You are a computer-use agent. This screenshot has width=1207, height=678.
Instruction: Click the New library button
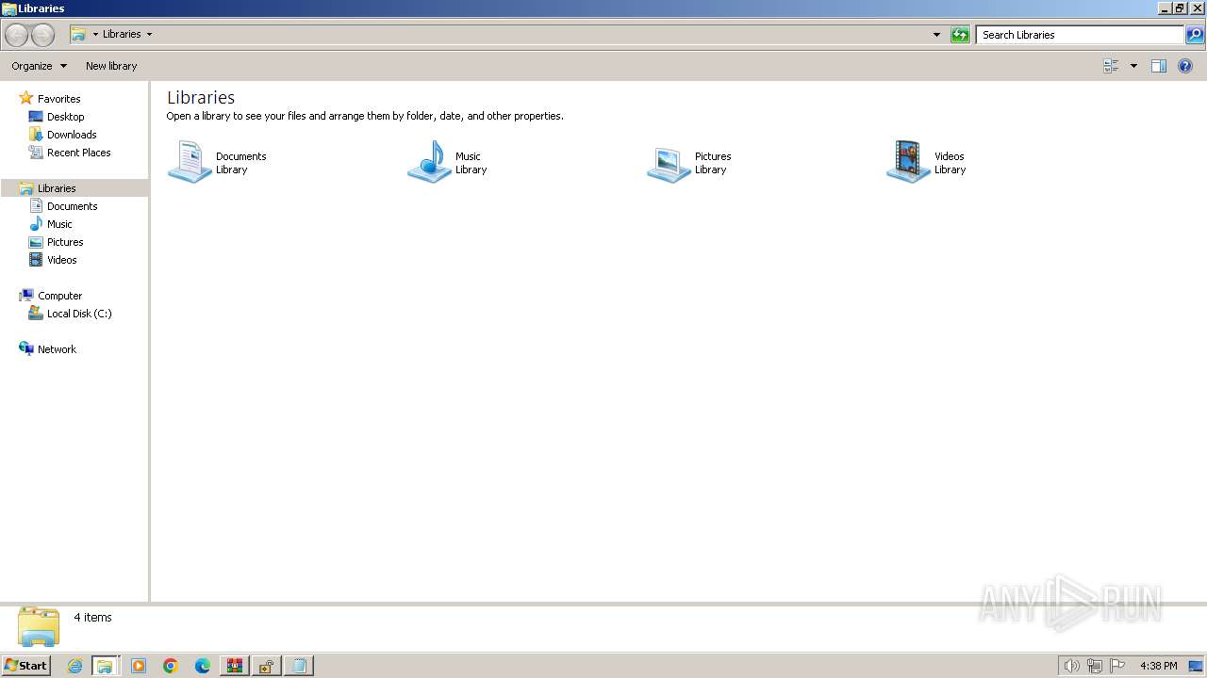click(x=111, y=66)
